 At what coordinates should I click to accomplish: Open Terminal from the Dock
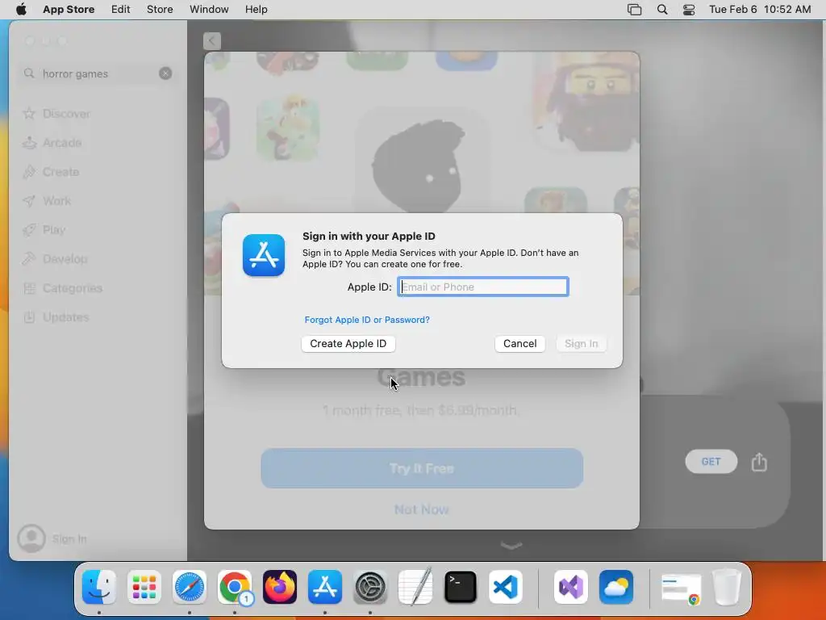[461, 587]
